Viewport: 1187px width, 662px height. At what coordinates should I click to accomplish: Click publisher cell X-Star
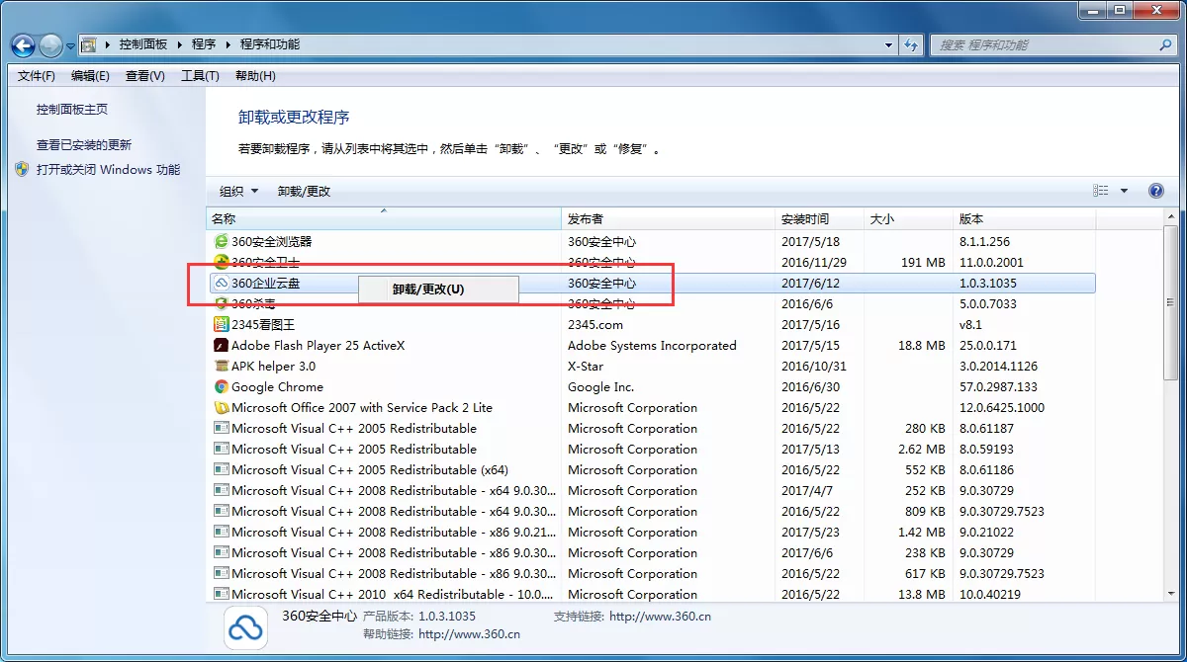586,367
